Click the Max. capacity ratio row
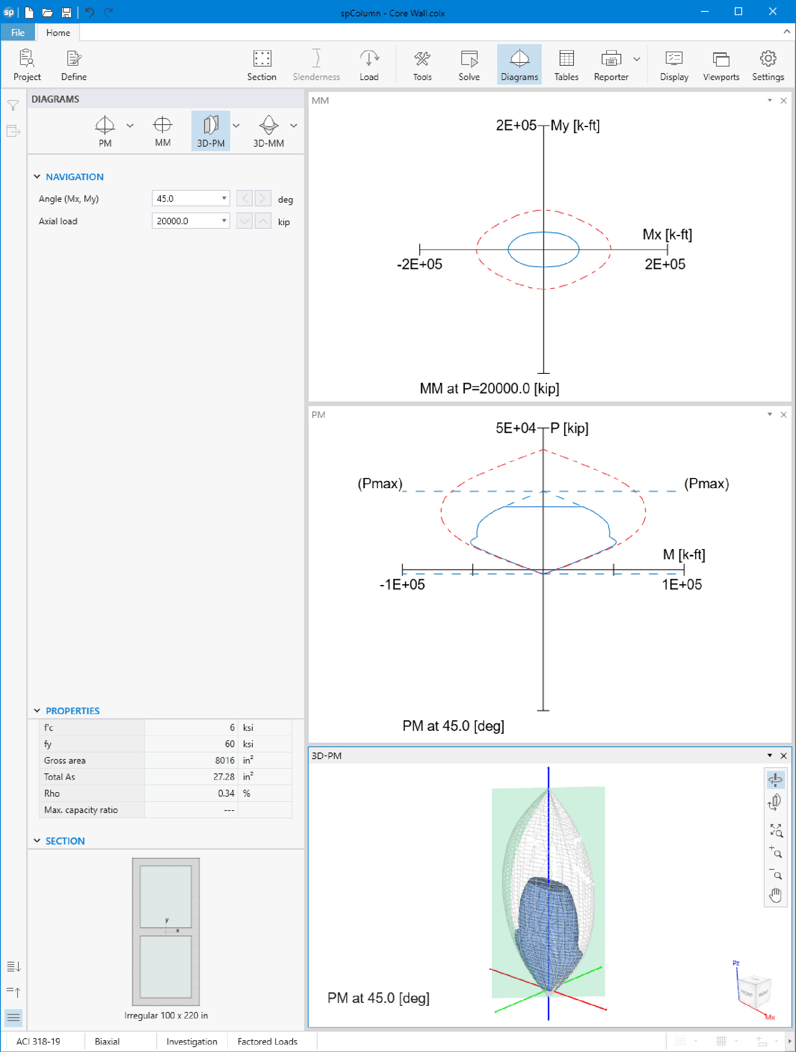 165,809
